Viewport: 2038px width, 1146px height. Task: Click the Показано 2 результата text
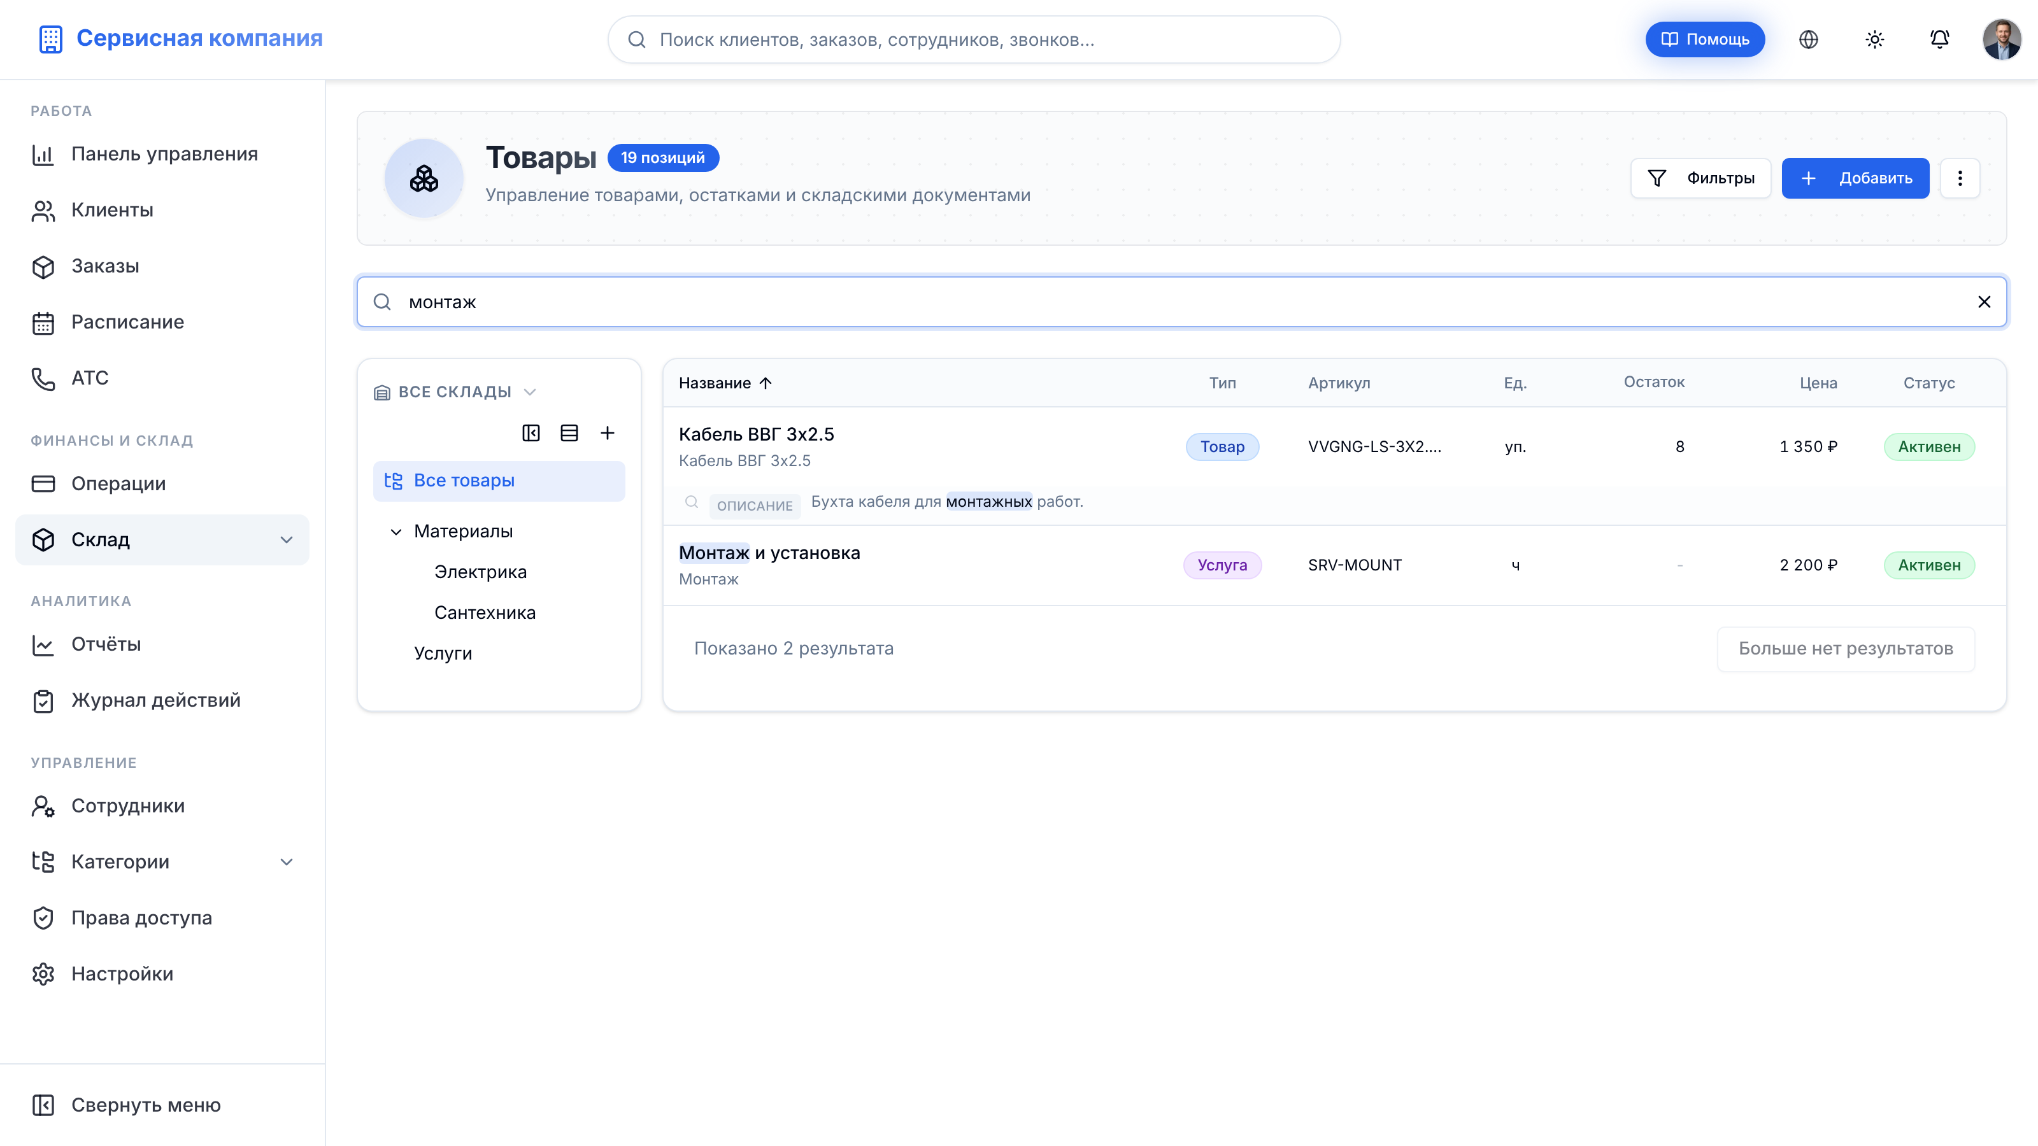pyautogui.click(x=794, y=649)
